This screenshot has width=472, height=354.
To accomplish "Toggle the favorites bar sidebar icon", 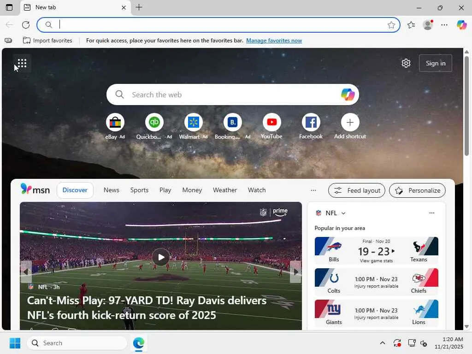I will point(8,41).
